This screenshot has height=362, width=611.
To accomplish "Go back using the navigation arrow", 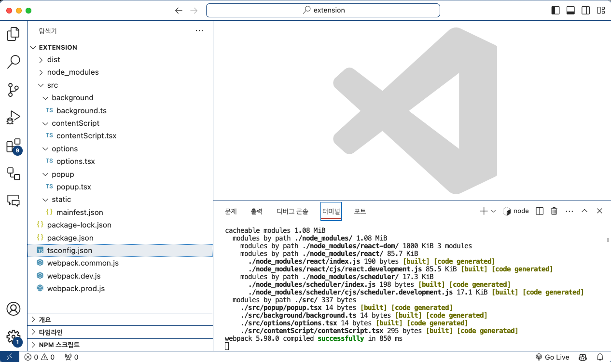I will point(179,10).
